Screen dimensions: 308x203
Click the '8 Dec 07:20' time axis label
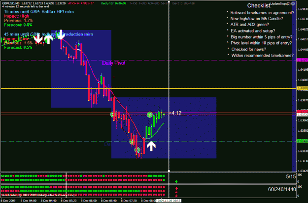coord(128,201)
